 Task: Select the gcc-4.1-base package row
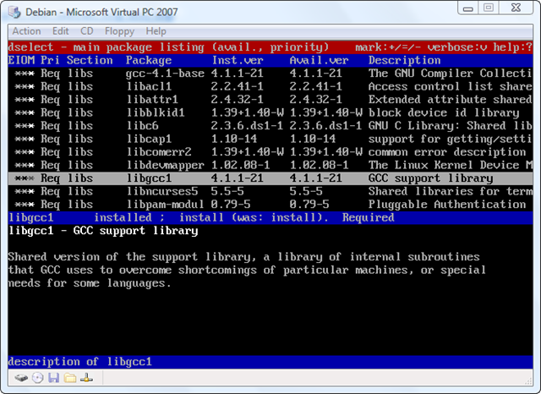click(270, 74)
